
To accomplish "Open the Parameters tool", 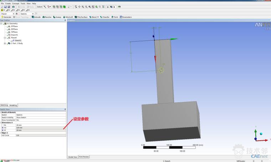I will coord(126,17).
